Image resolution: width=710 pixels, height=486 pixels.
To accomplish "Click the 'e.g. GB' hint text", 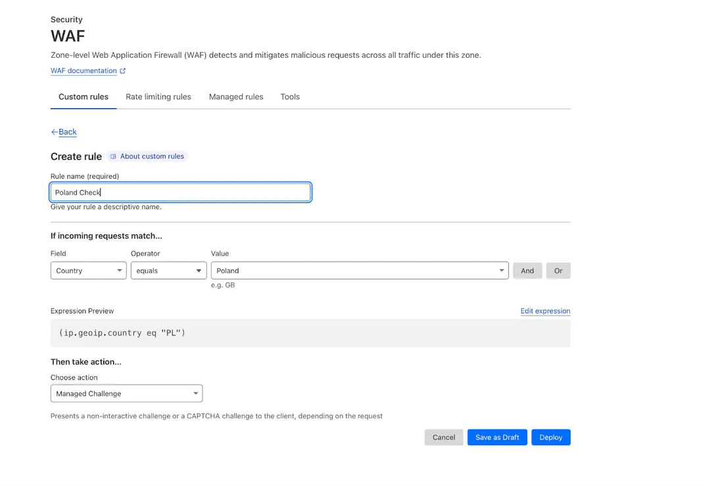I will point(223,285).
